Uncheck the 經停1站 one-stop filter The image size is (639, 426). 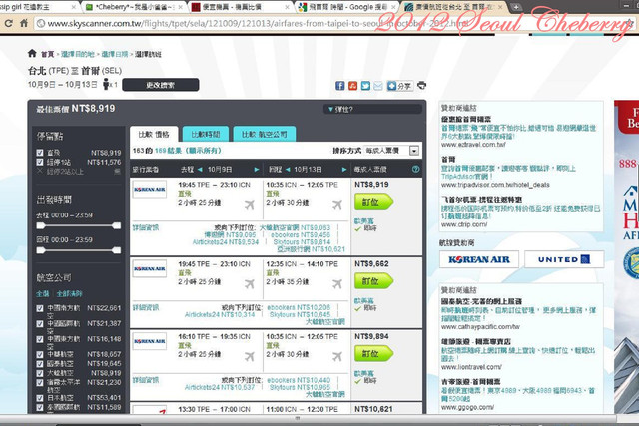pyautogui.click(x=40, y=162)
